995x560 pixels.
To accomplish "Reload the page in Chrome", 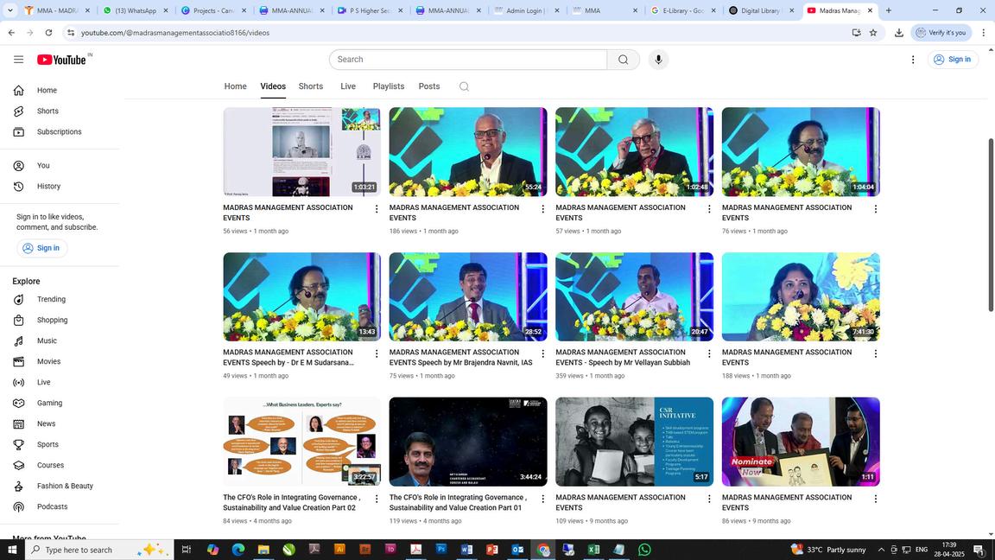I will [x=49, y=32].
